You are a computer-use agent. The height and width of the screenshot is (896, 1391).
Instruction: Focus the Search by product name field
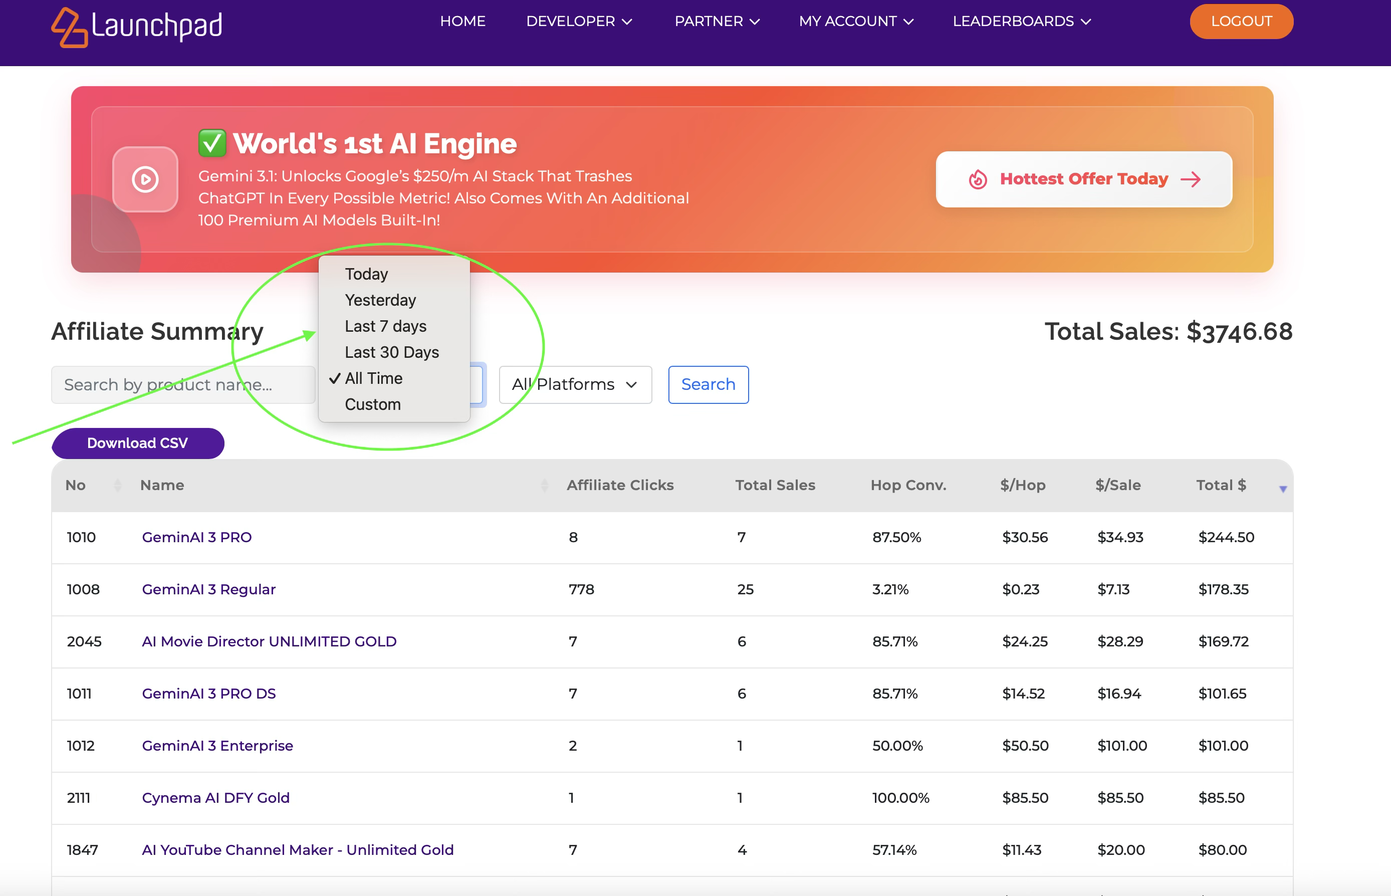(183, 384)
